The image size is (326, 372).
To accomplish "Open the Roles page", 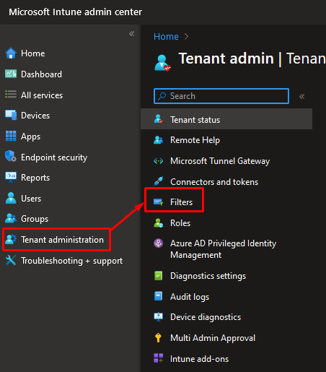I will (180, 223).
